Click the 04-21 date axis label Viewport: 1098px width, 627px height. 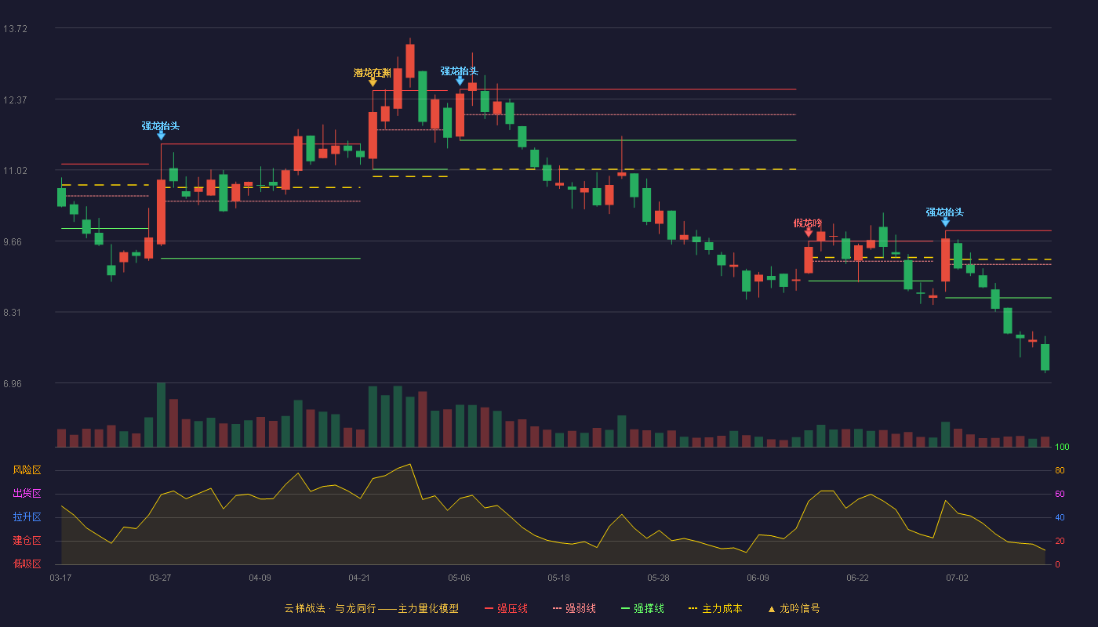[x=359, y=578]
